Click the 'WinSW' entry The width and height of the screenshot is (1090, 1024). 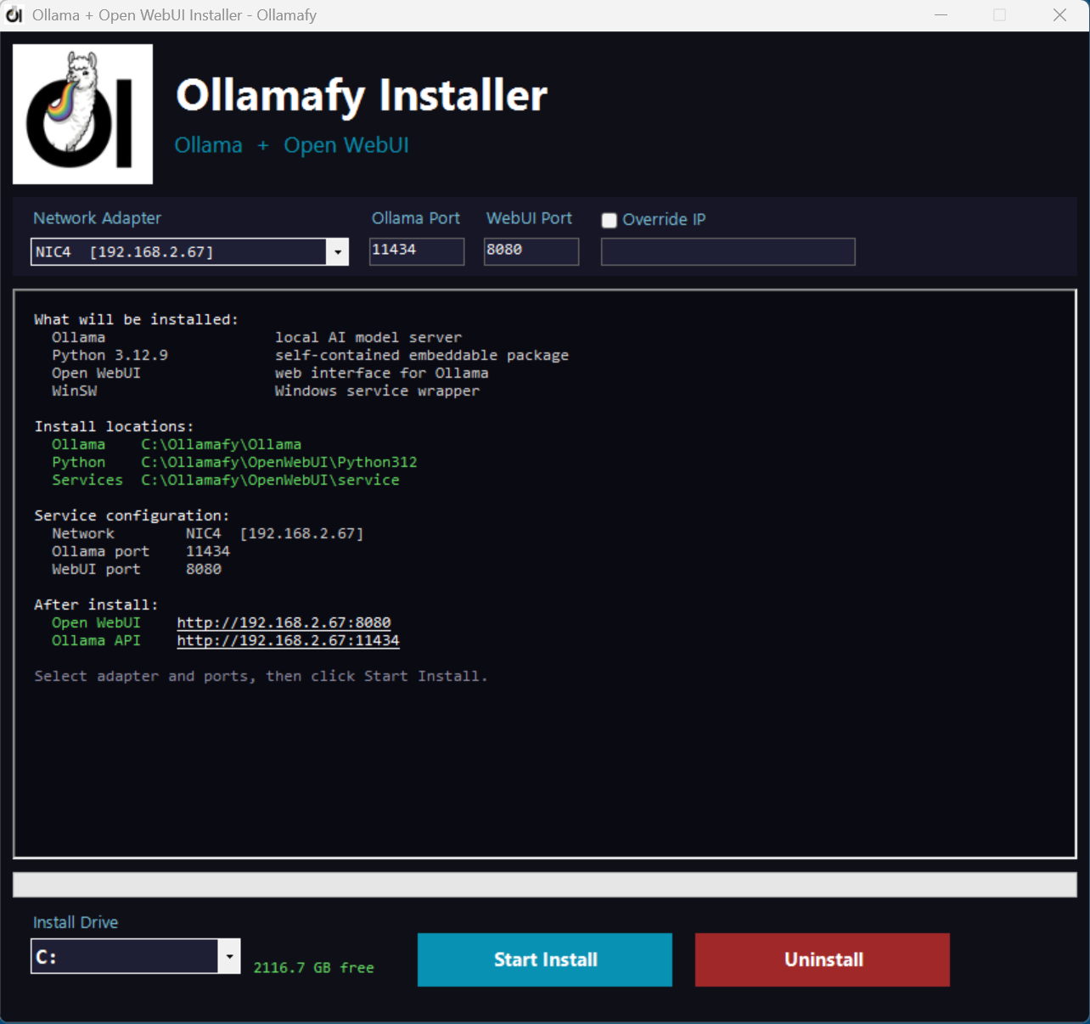point(74,391)
